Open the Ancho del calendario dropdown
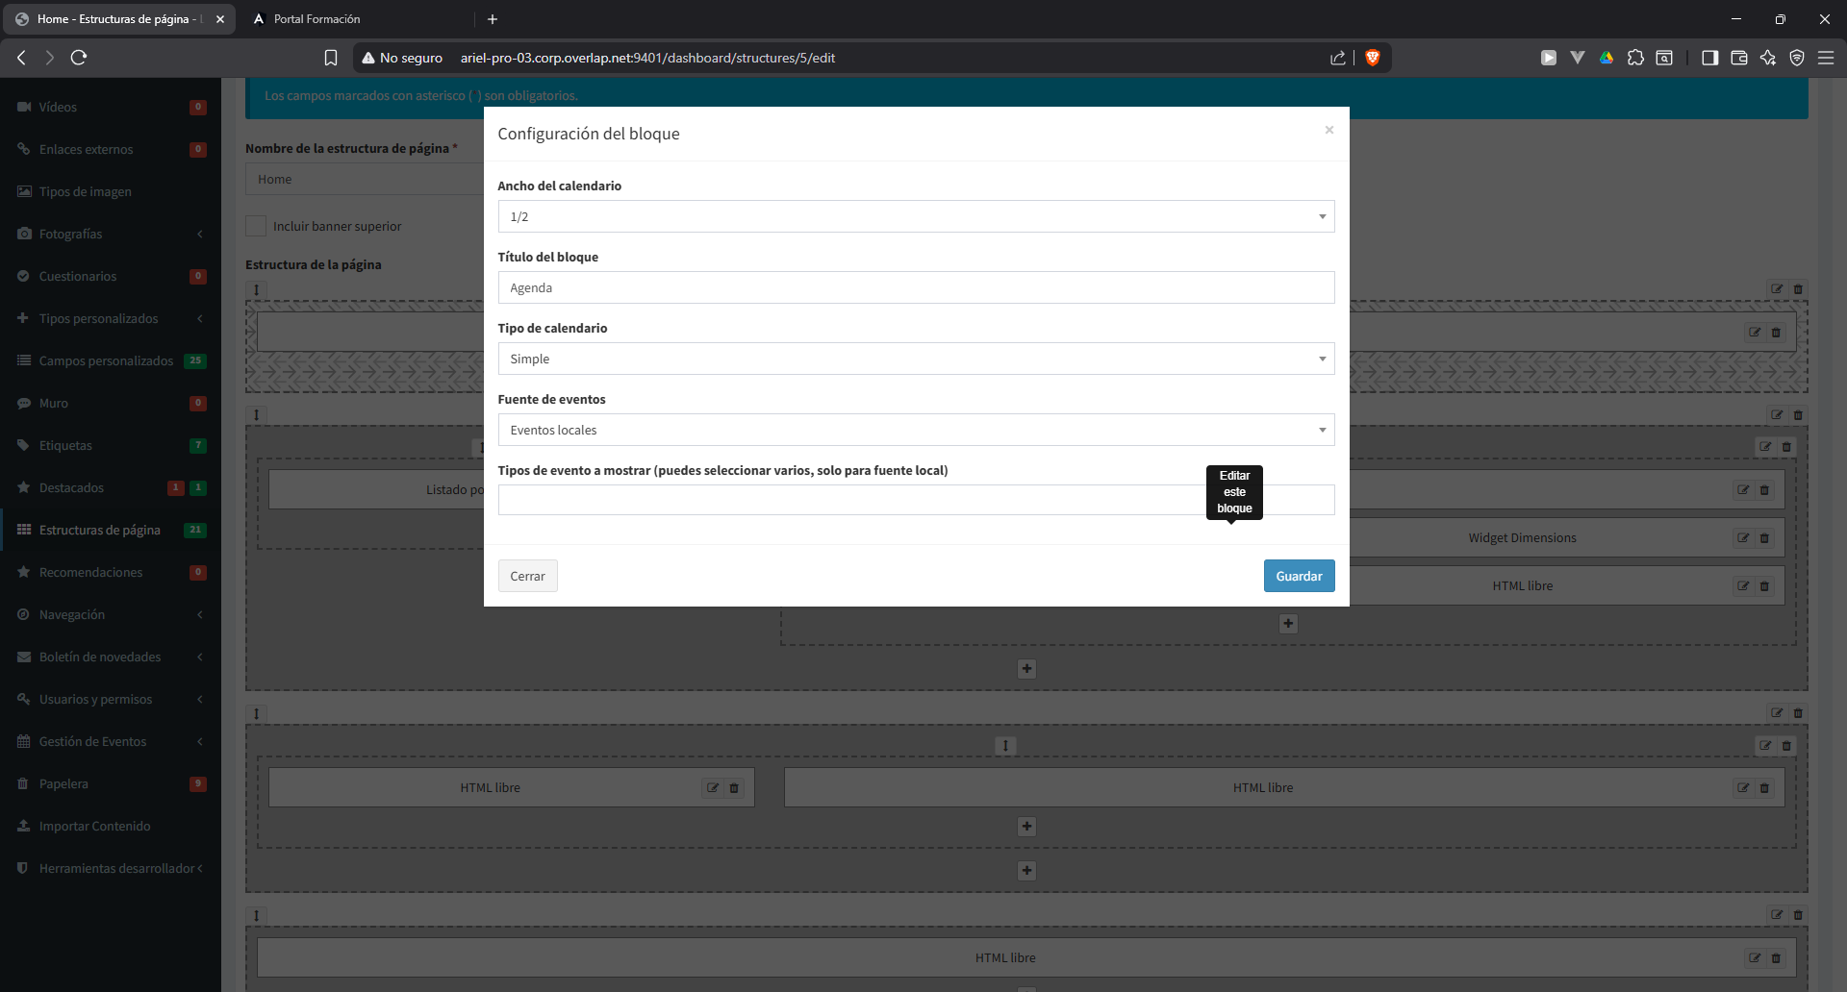Screen dimensions: 1847x992 click(916, 216)
